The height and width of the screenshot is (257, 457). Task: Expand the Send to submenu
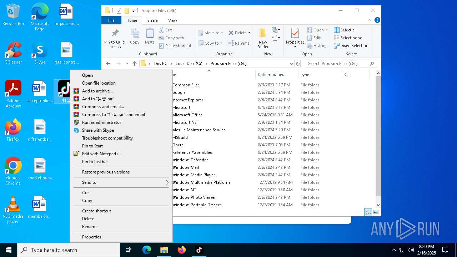(121, 182)
